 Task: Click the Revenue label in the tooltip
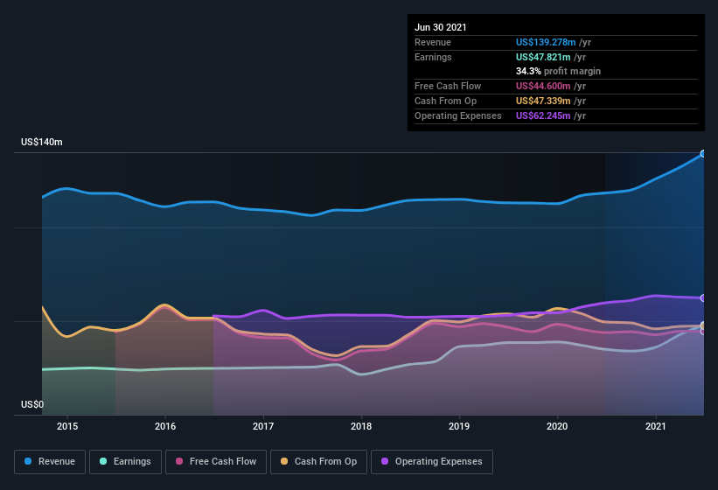(x=433, y=42)
